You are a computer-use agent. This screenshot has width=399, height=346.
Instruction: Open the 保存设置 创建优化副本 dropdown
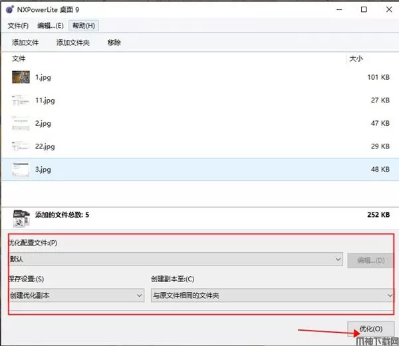[76, 295]
